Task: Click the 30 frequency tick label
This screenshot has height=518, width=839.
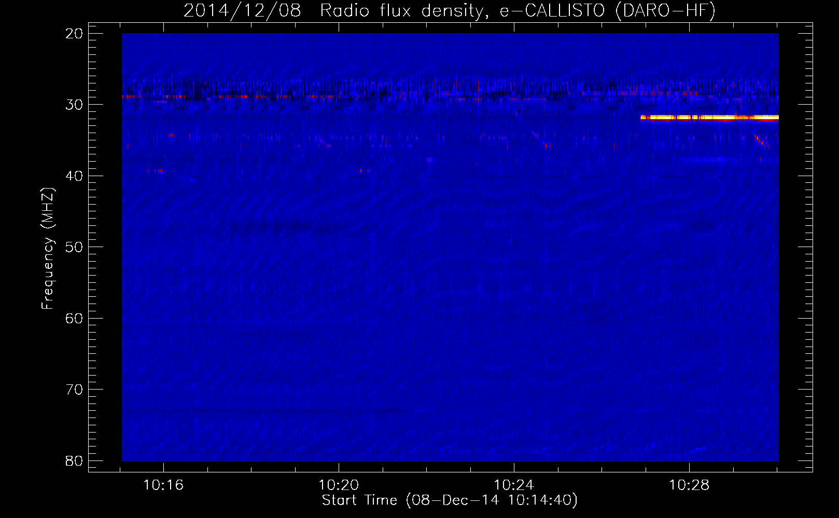Action: click(x=74, y=105)
